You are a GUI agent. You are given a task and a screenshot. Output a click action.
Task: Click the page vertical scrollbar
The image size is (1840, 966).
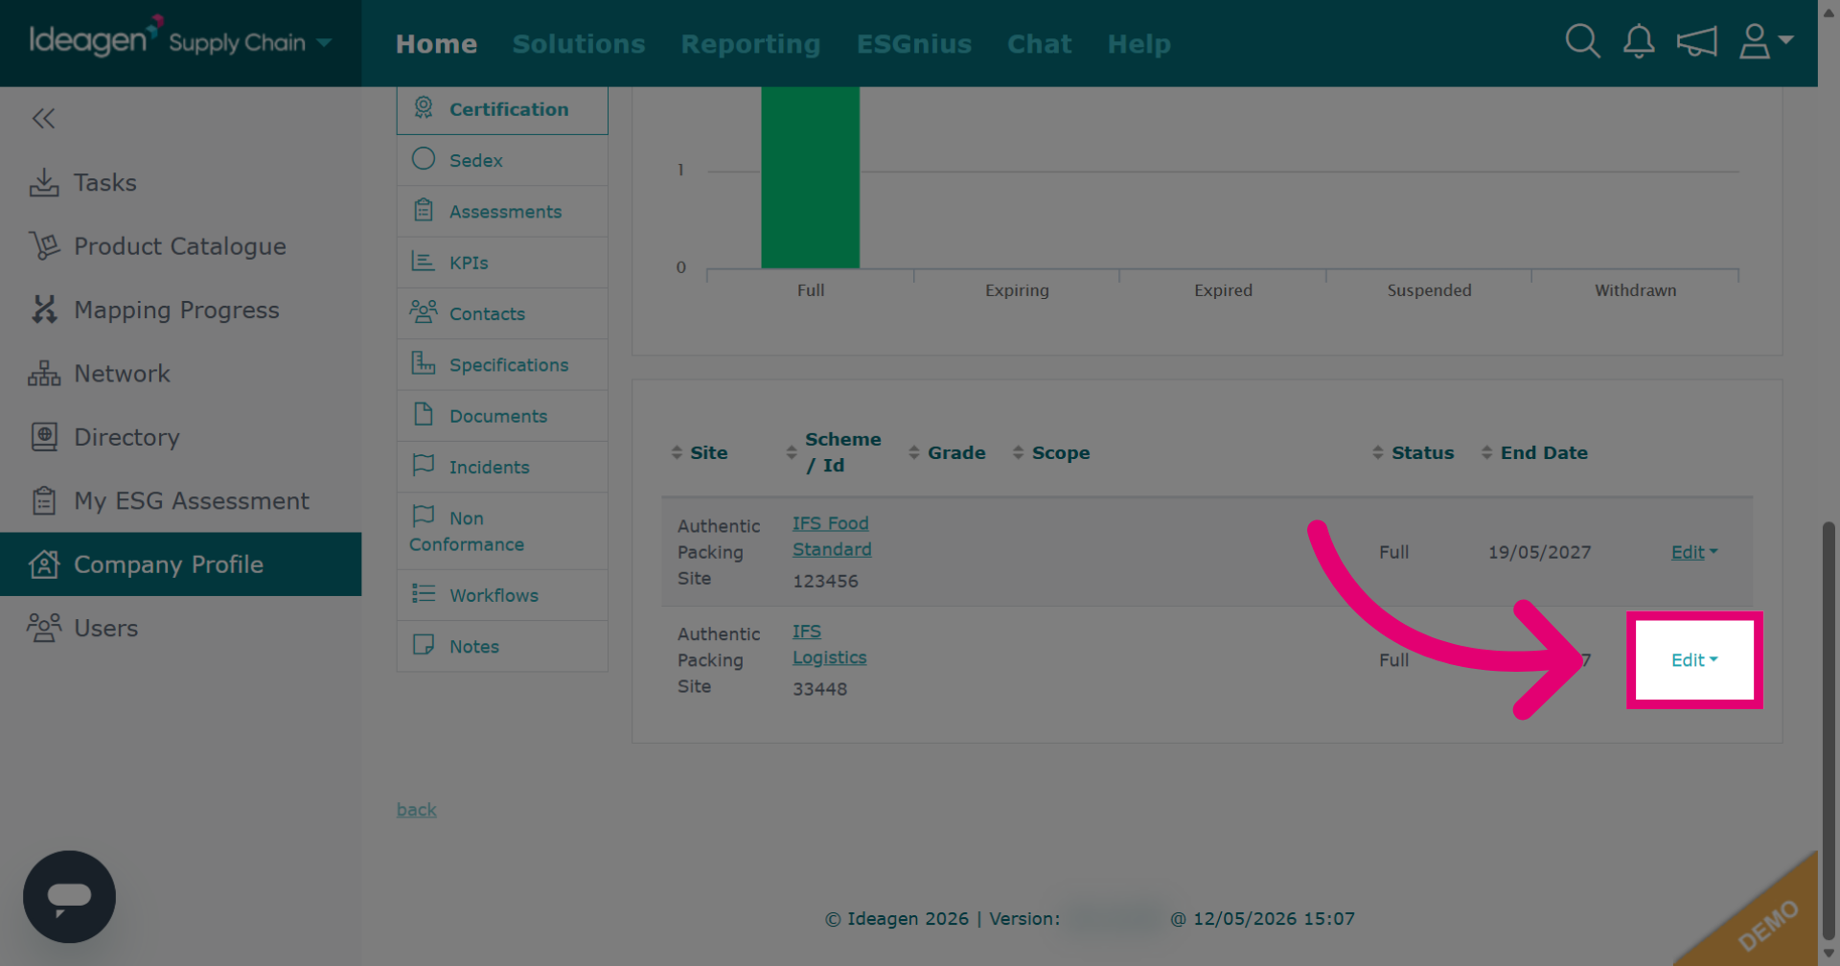pos(1828,728)
